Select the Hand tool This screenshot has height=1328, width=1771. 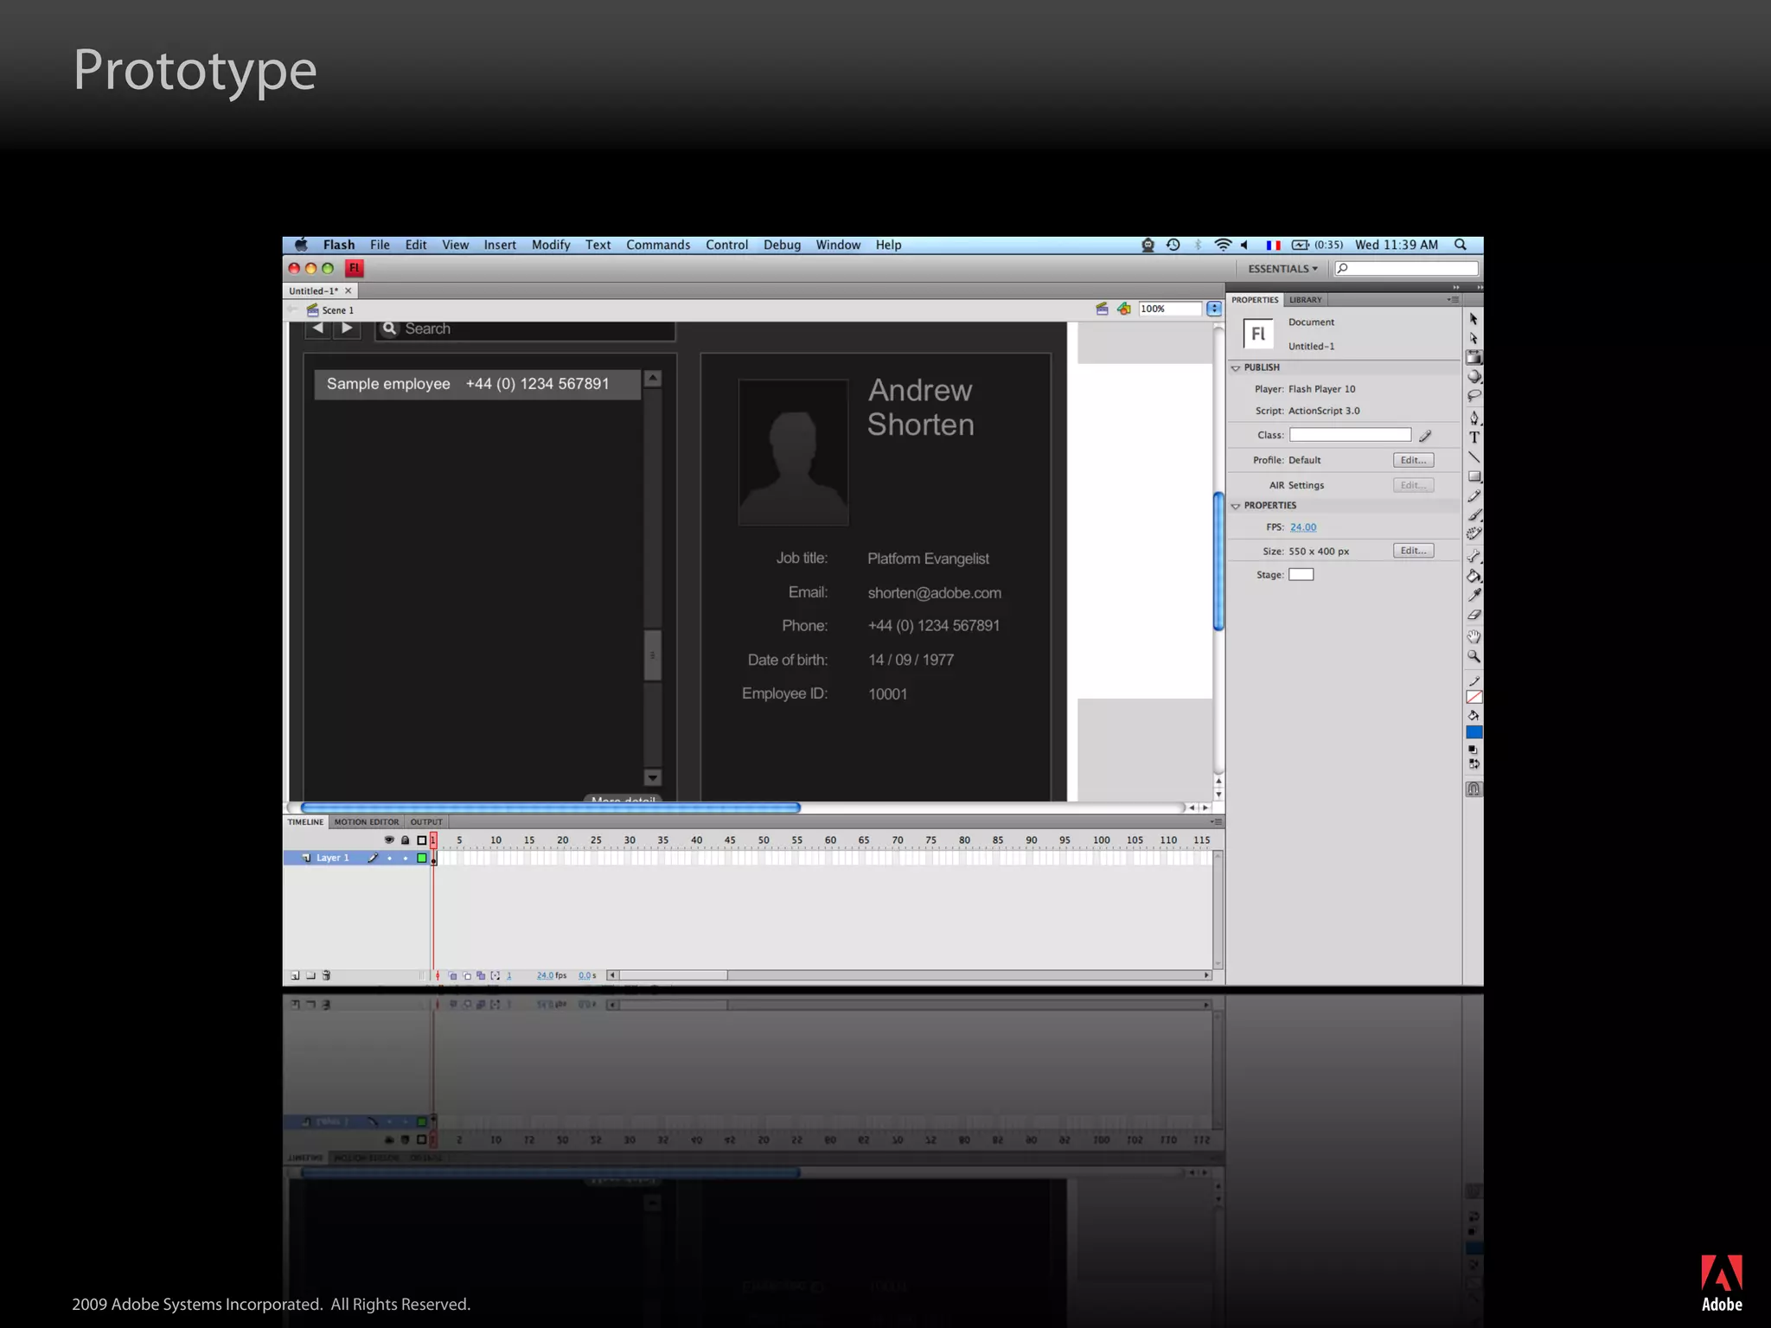pos(1474,636)
